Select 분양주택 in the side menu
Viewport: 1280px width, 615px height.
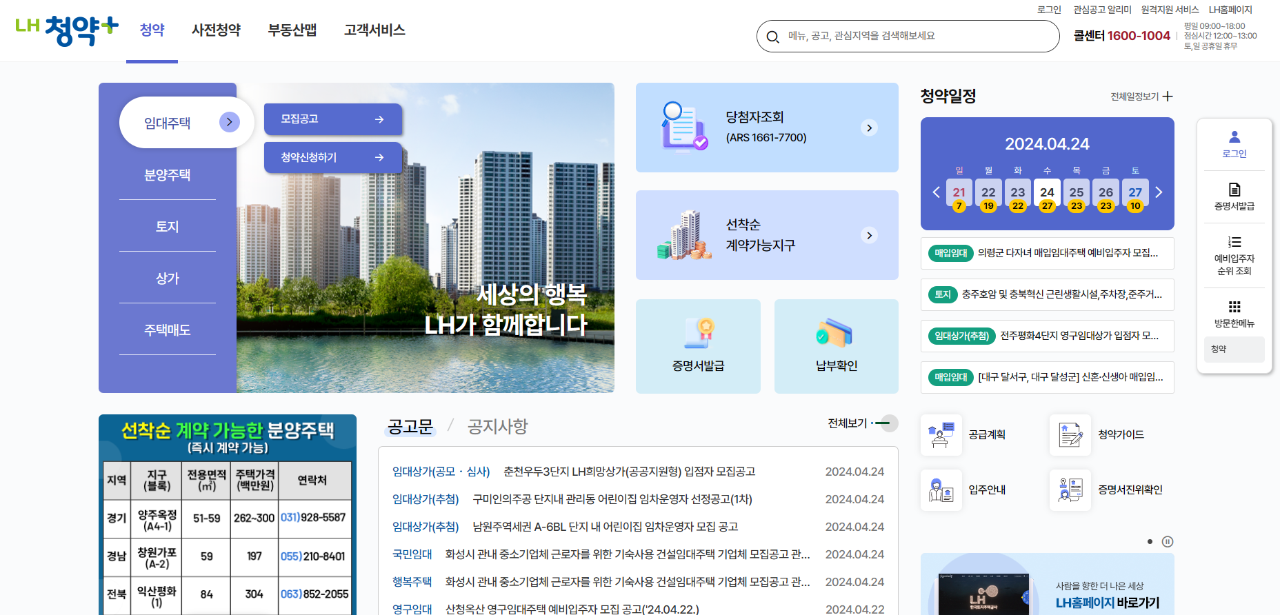(168, 175)
